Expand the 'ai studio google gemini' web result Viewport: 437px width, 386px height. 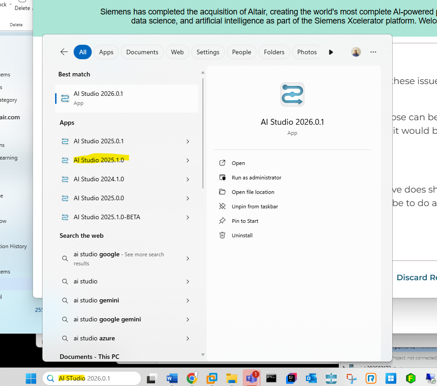pyautogui.click(x=188, y=320)
